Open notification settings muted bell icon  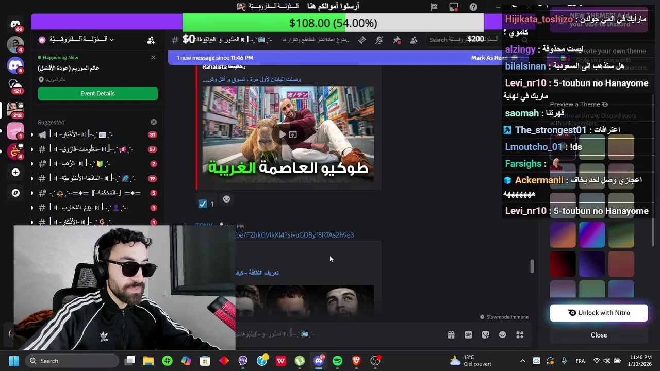(x=379, y=40)
